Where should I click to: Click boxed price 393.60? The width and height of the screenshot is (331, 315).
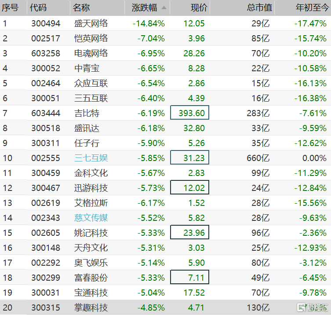(189, 113)
